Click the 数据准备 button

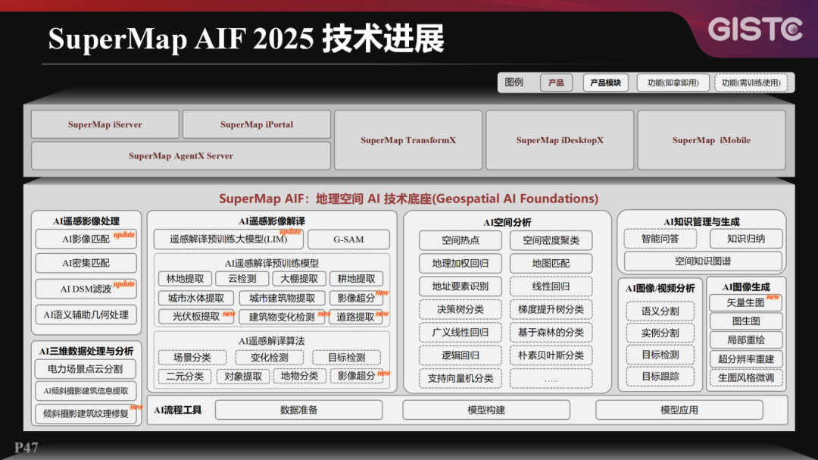[299, 408]
